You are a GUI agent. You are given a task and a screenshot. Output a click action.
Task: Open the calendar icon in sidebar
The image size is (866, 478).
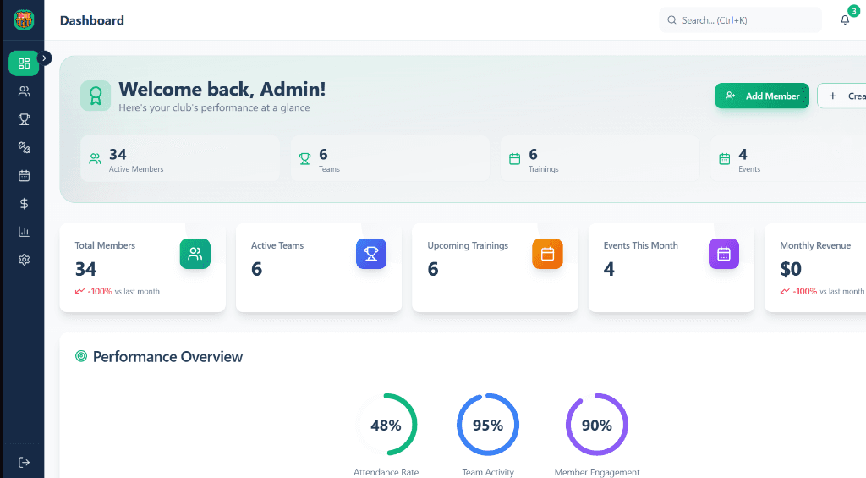(x=24, y=175)
